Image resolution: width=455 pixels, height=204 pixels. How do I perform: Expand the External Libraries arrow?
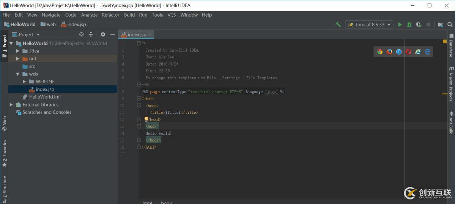pos(11,105)
